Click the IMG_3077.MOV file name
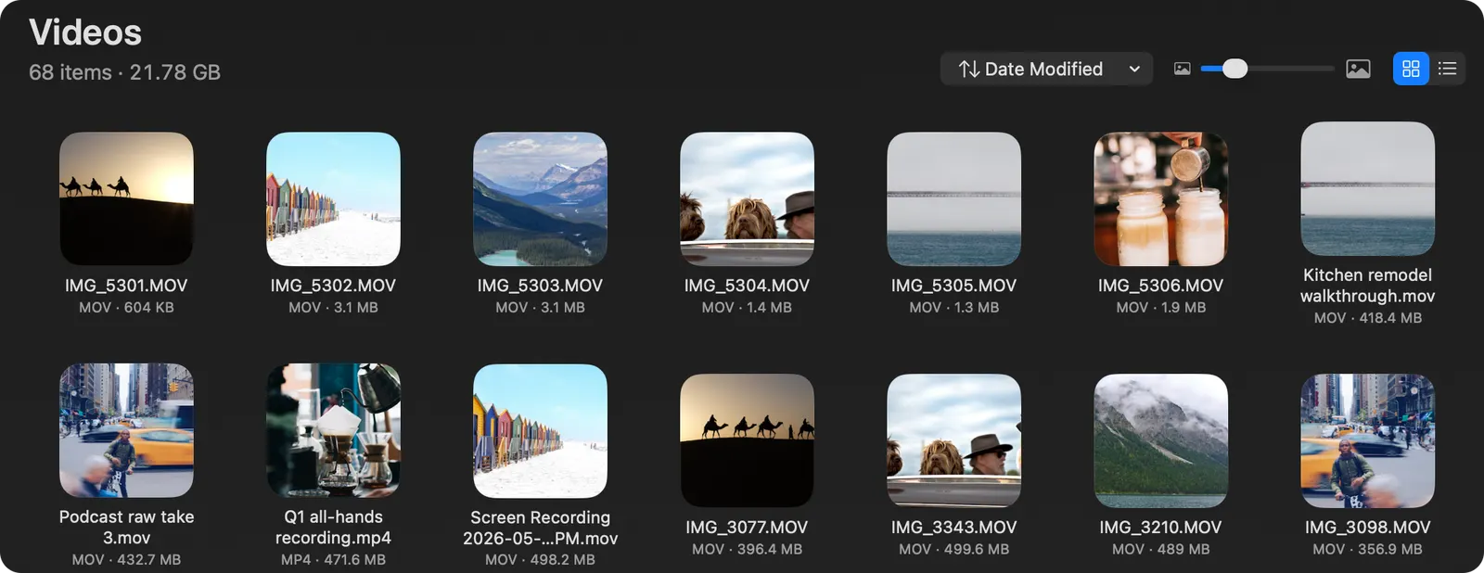 (x=747, y=527)
